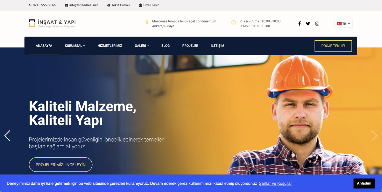Expand the KURUMSAL dropdown menu

pos(74,45)
